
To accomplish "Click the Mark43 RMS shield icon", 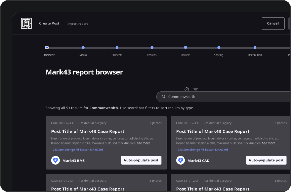I will 56,160.
